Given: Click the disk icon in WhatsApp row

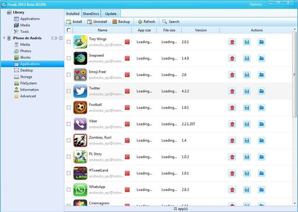Looking at the screenshot, I should click(247, 190).
